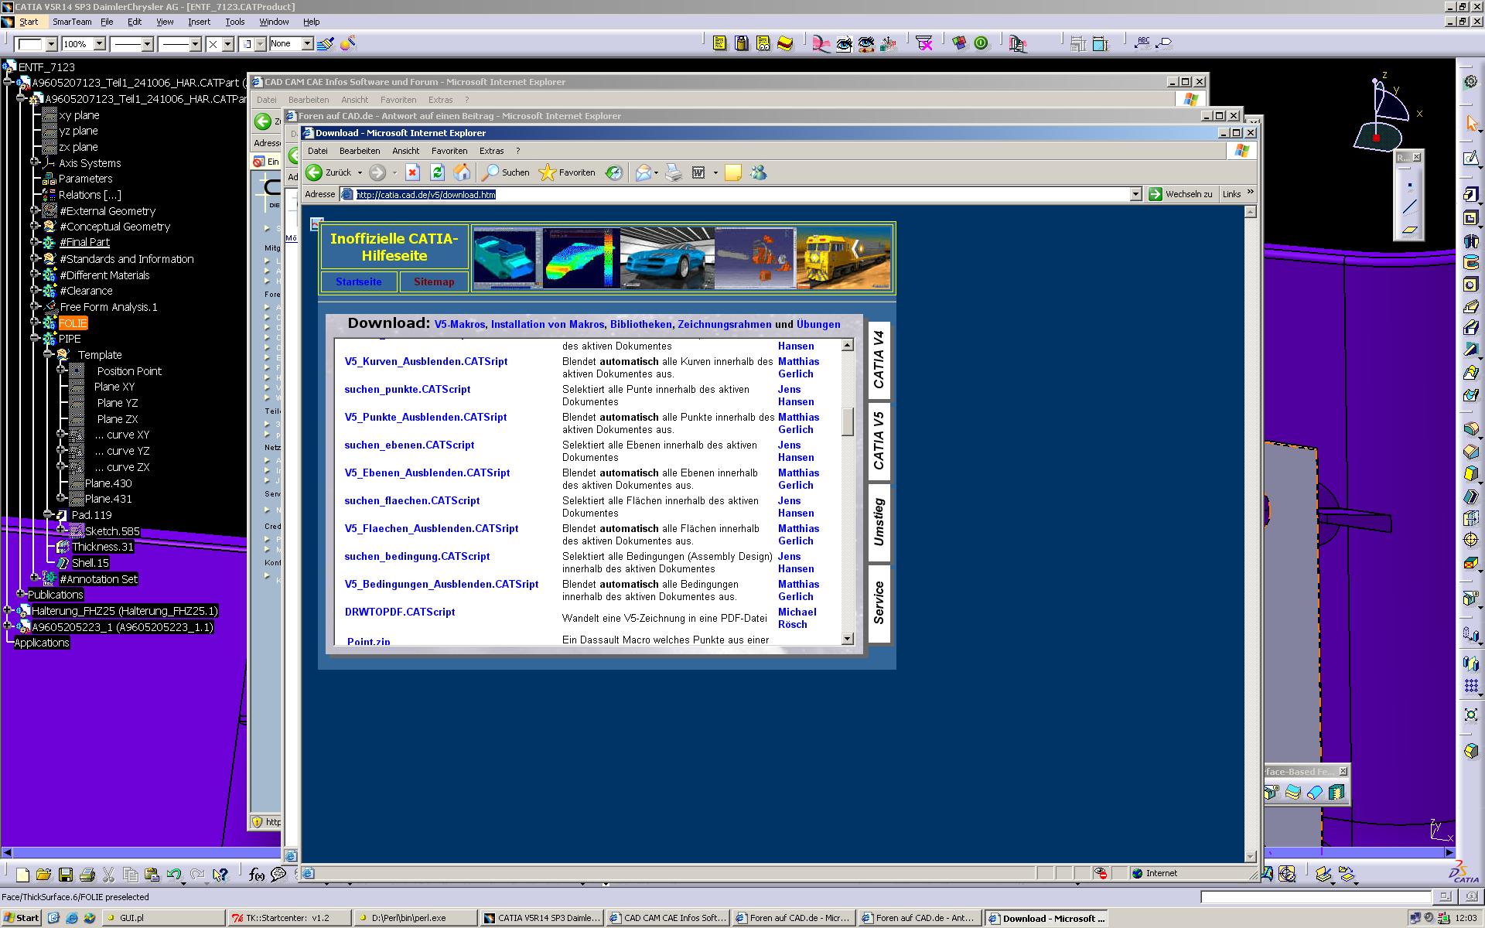
Task: Click Wechseln zu go button
Action: [1180, 194]
